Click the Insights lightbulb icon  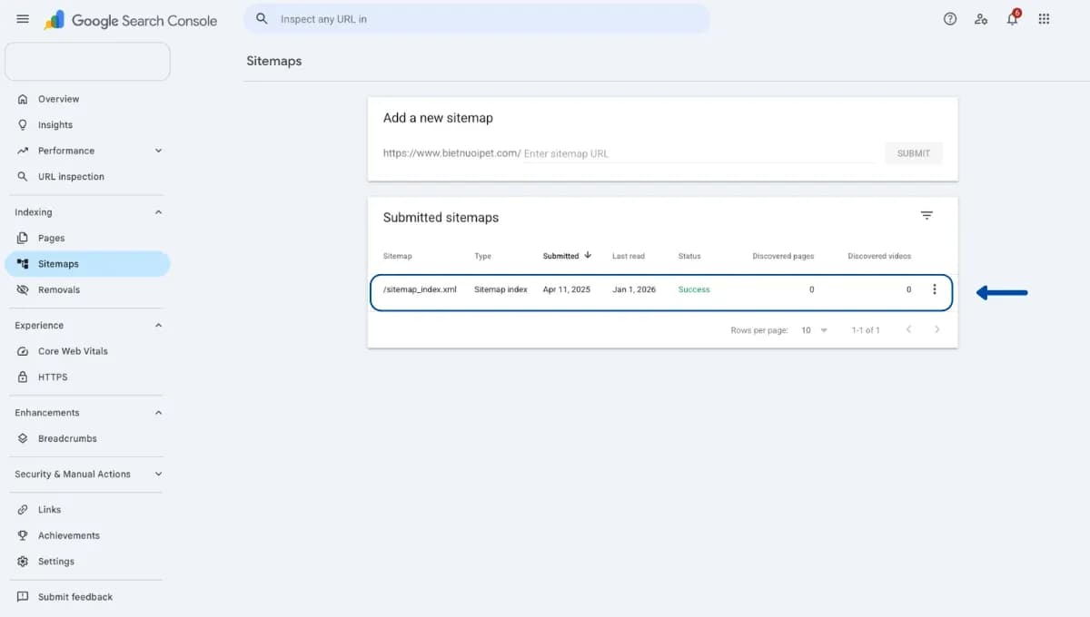tap(23, 124)
